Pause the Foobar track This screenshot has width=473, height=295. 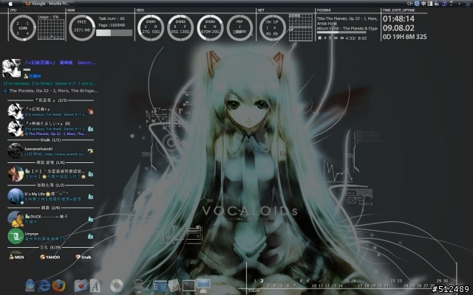(x=330, y=38)
